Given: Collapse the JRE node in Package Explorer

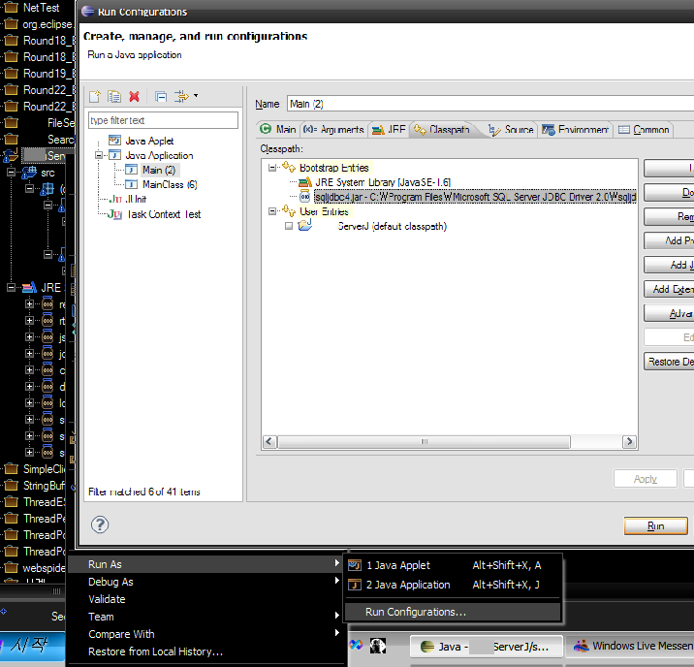Looking at the screenshot, I should click(11, 288).
